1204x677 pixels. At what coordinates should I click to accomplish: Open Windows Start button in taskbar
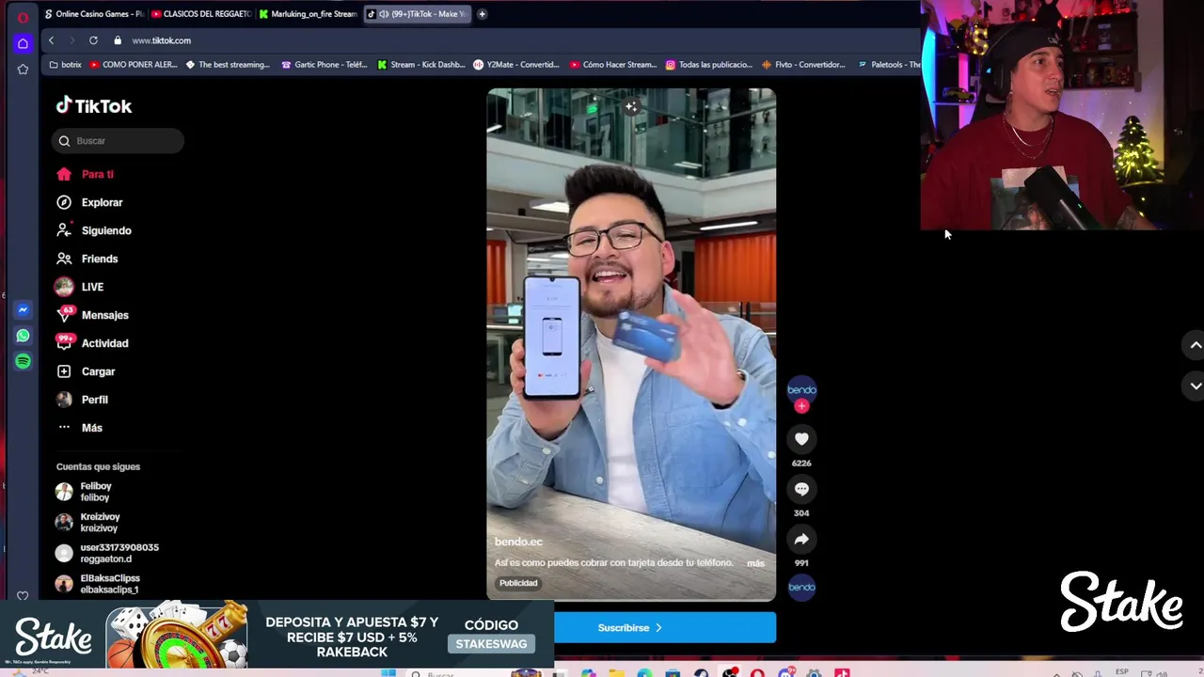pyautogui.click(x=388, y=673)
